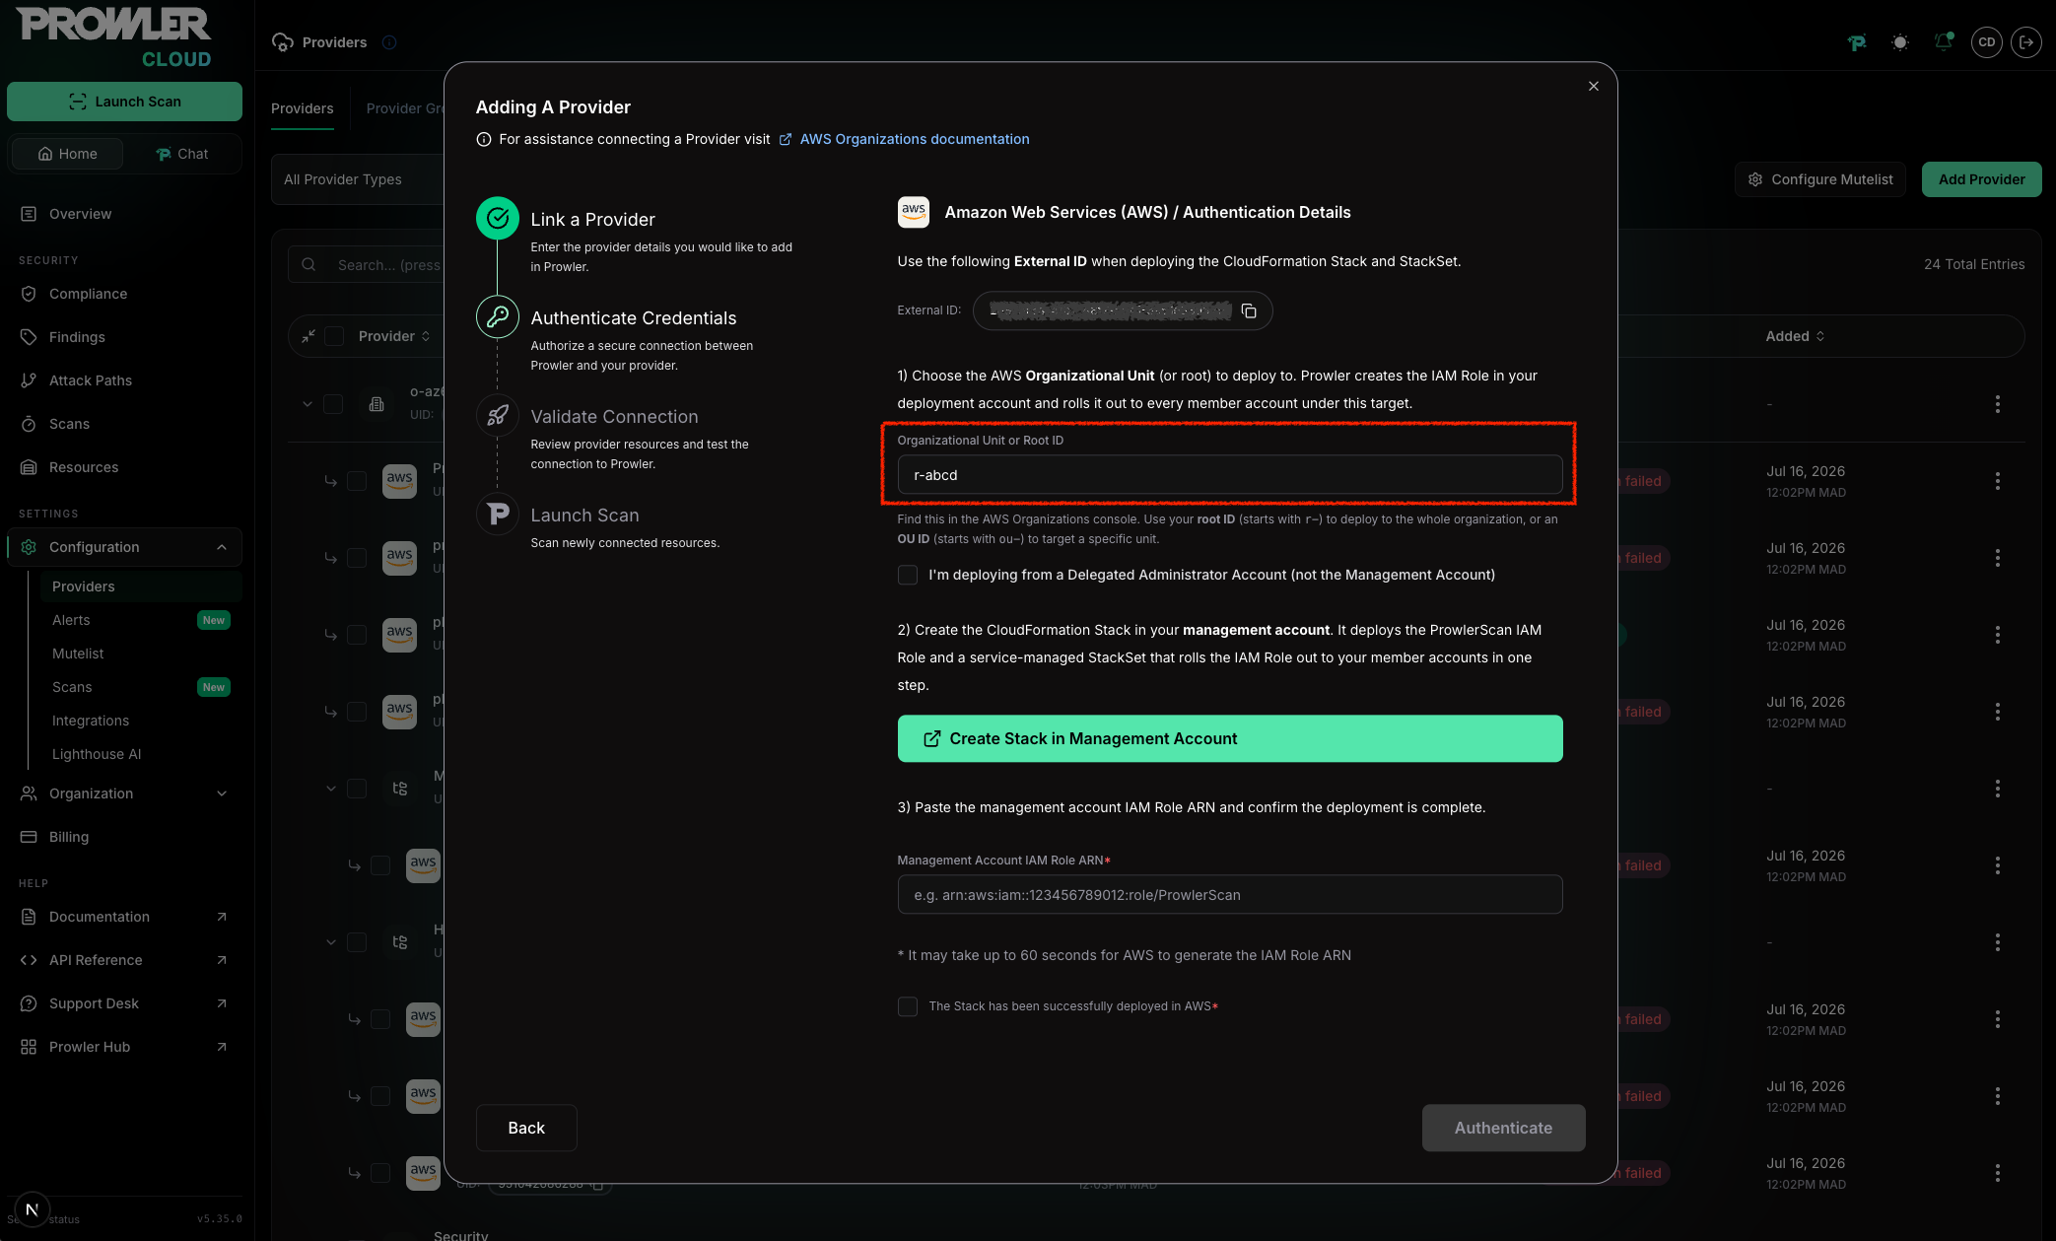Open the Chat view
Image resolution: width=2056 pixels, height=1241 pixels.
pos(182,154)
